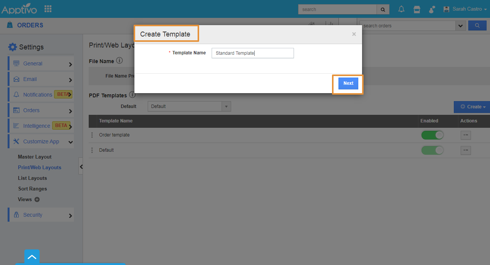This screenshot has height=265, width=490.
Task: Expand the Orders settings section
Action: 41,110
